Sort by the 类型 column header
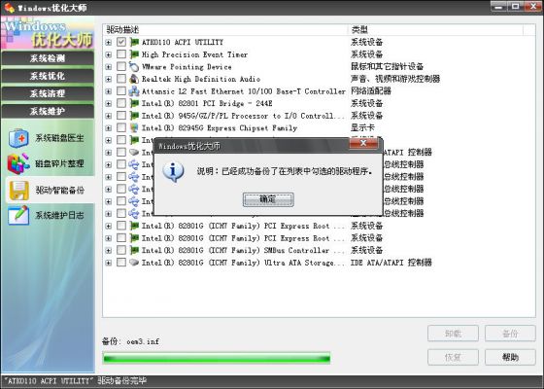544x389 pixels. (x=436, y=29)
